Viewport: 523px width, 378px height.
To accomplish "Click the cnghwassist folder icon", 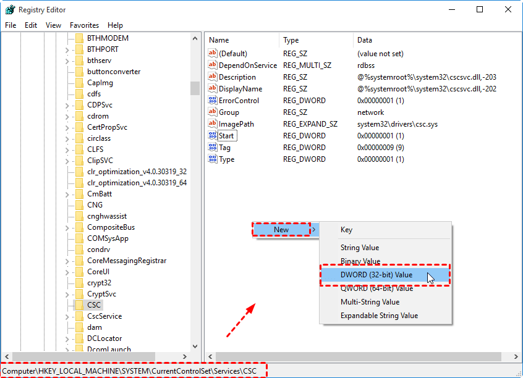I will click(x=79, y=216).
